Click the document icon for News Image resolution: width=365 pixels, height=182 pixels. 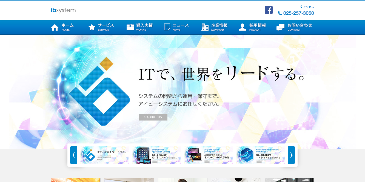click(x=167, y=27)
